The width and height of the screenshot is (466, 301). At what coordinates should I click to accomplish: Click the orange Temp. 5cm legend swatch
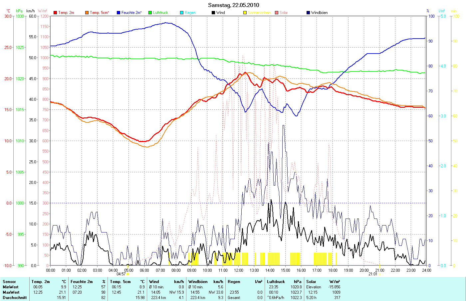click(87, 13)
